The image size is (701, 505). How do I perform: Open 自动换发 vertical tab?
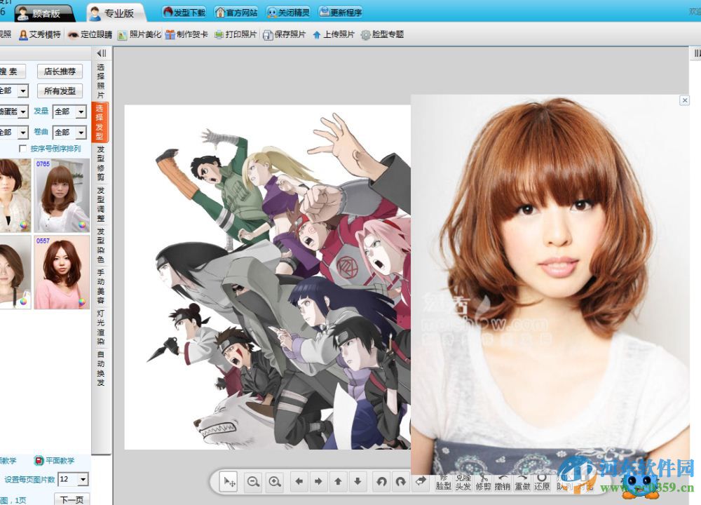[x=100, y=368]
